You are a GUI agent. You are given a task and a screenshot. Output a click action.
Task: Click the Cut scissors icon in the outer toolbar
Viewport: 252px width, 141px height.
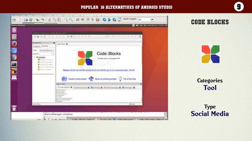49,20
